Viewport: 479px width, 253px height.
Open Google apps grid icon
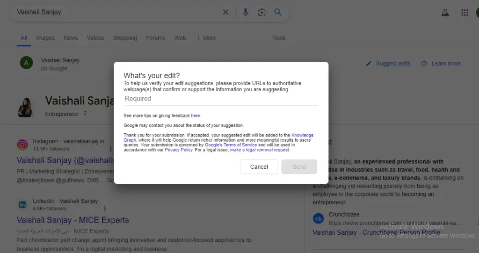[x=464, y=13]
